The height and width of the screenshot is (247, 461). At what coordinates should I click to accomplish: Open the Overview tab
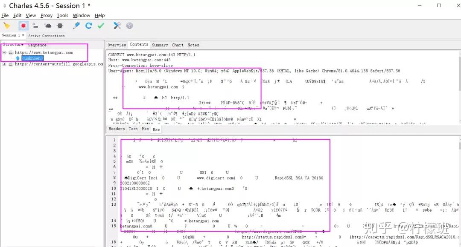(x=117, y=45)
